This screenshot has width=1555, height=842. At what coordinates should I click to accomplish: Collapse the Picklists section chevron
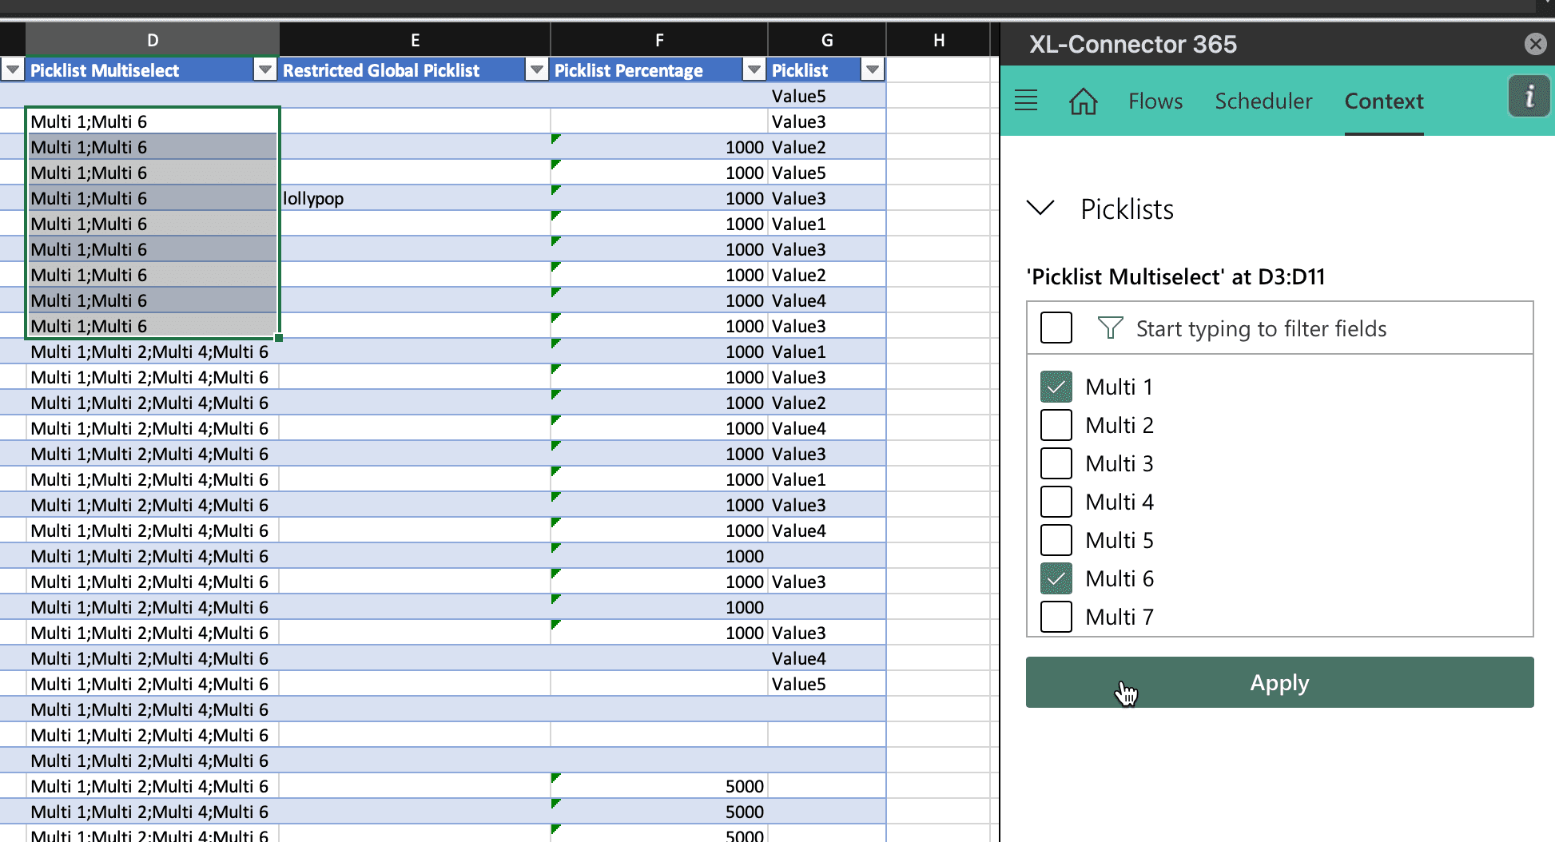pos(1040,209)
